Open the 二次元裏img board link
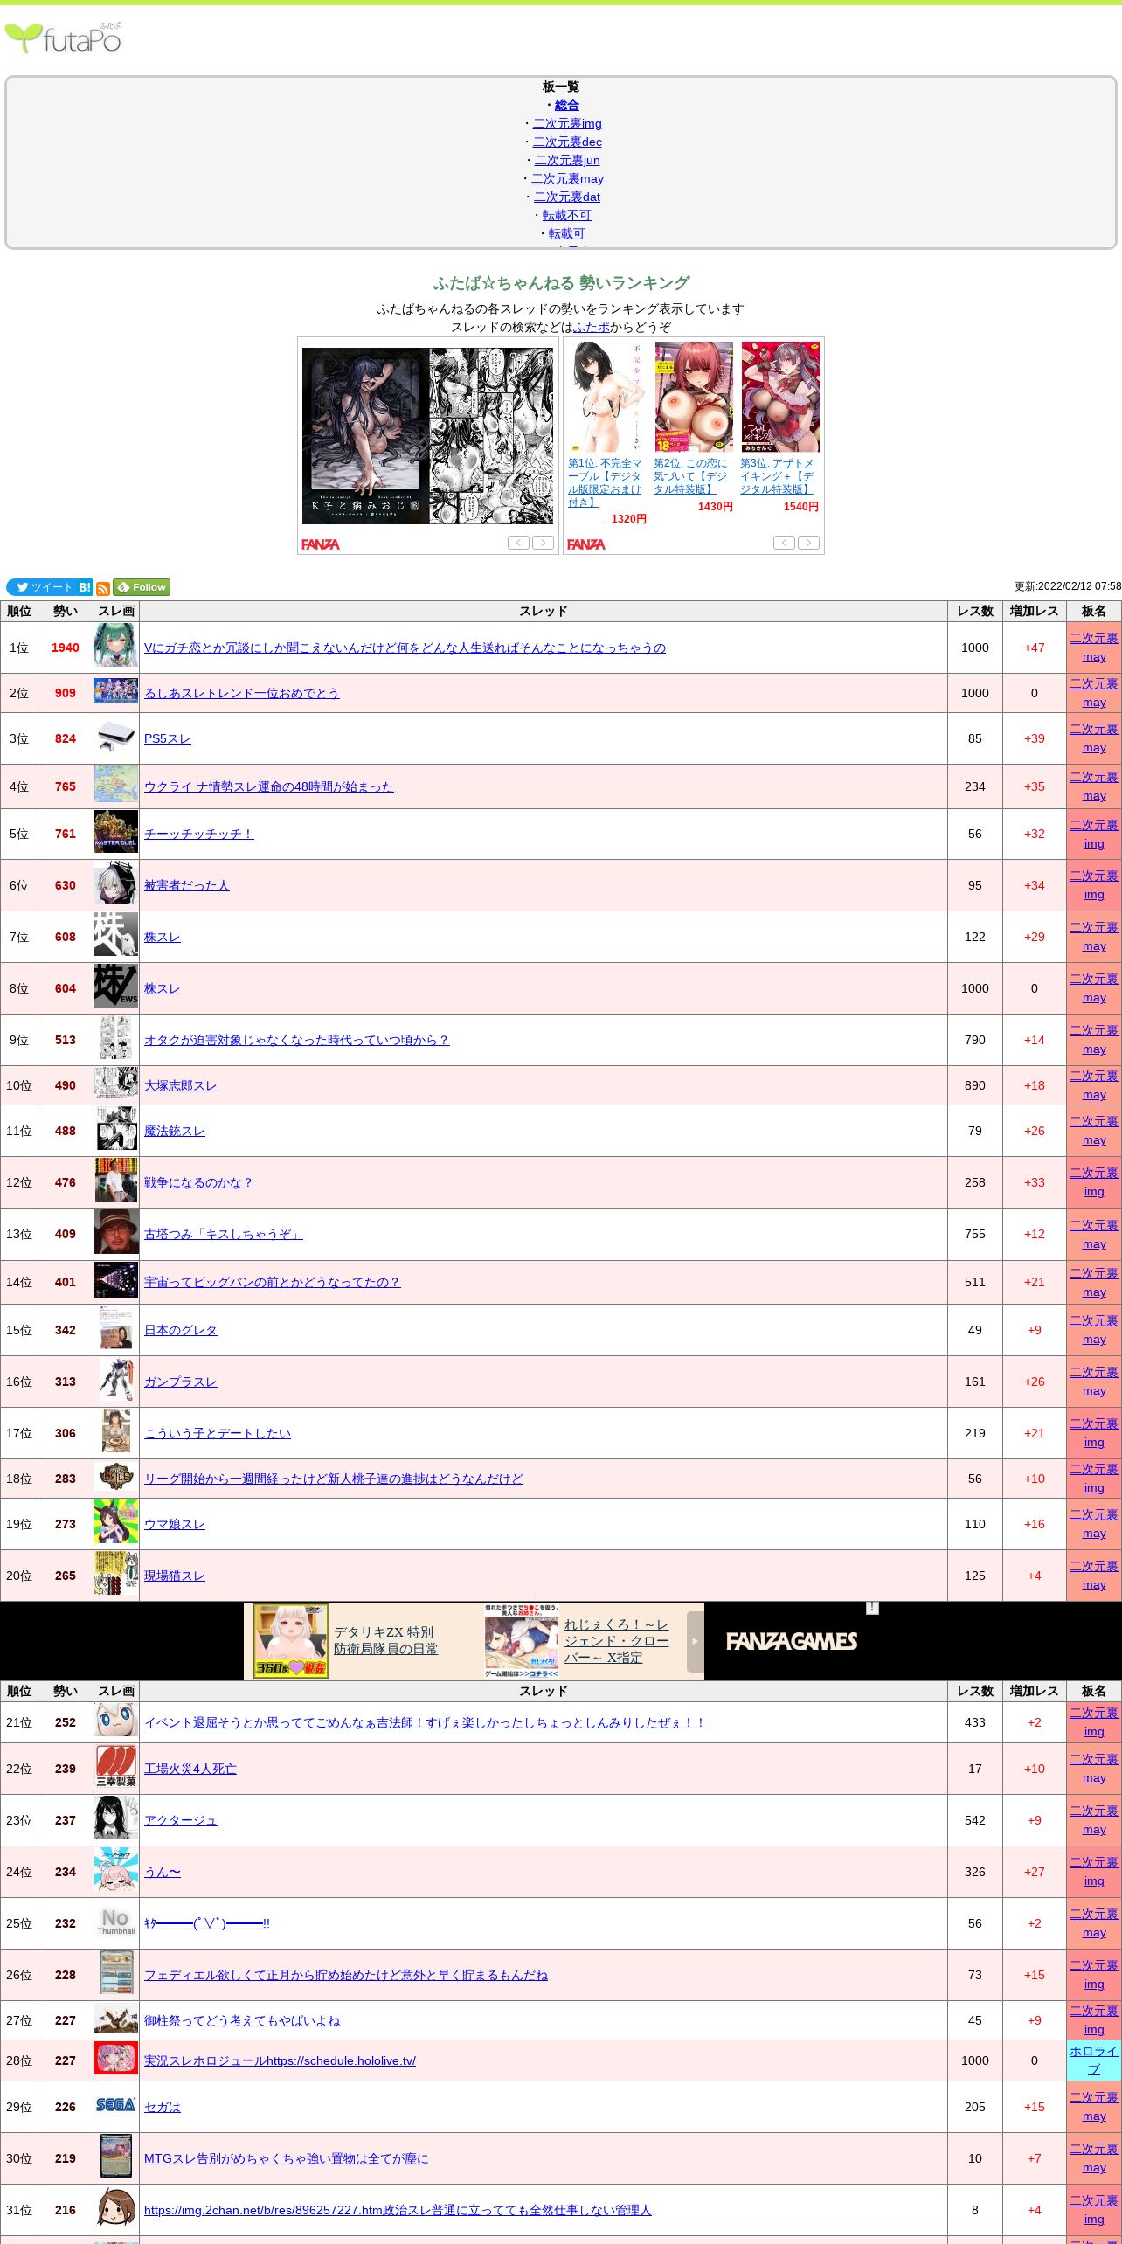 click(567, 123)
